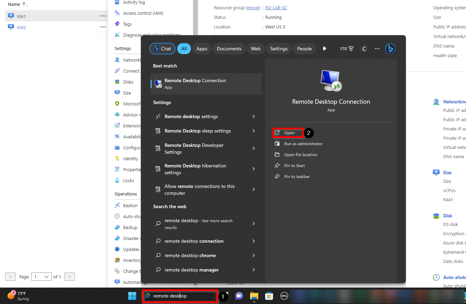Image resolution: width=466 pixels, height=304 pixels.
Task: Select the All search filter
Action: [184, 49]
